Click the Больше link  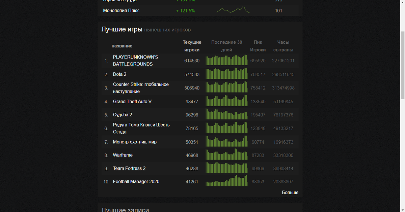pos(290,192)
